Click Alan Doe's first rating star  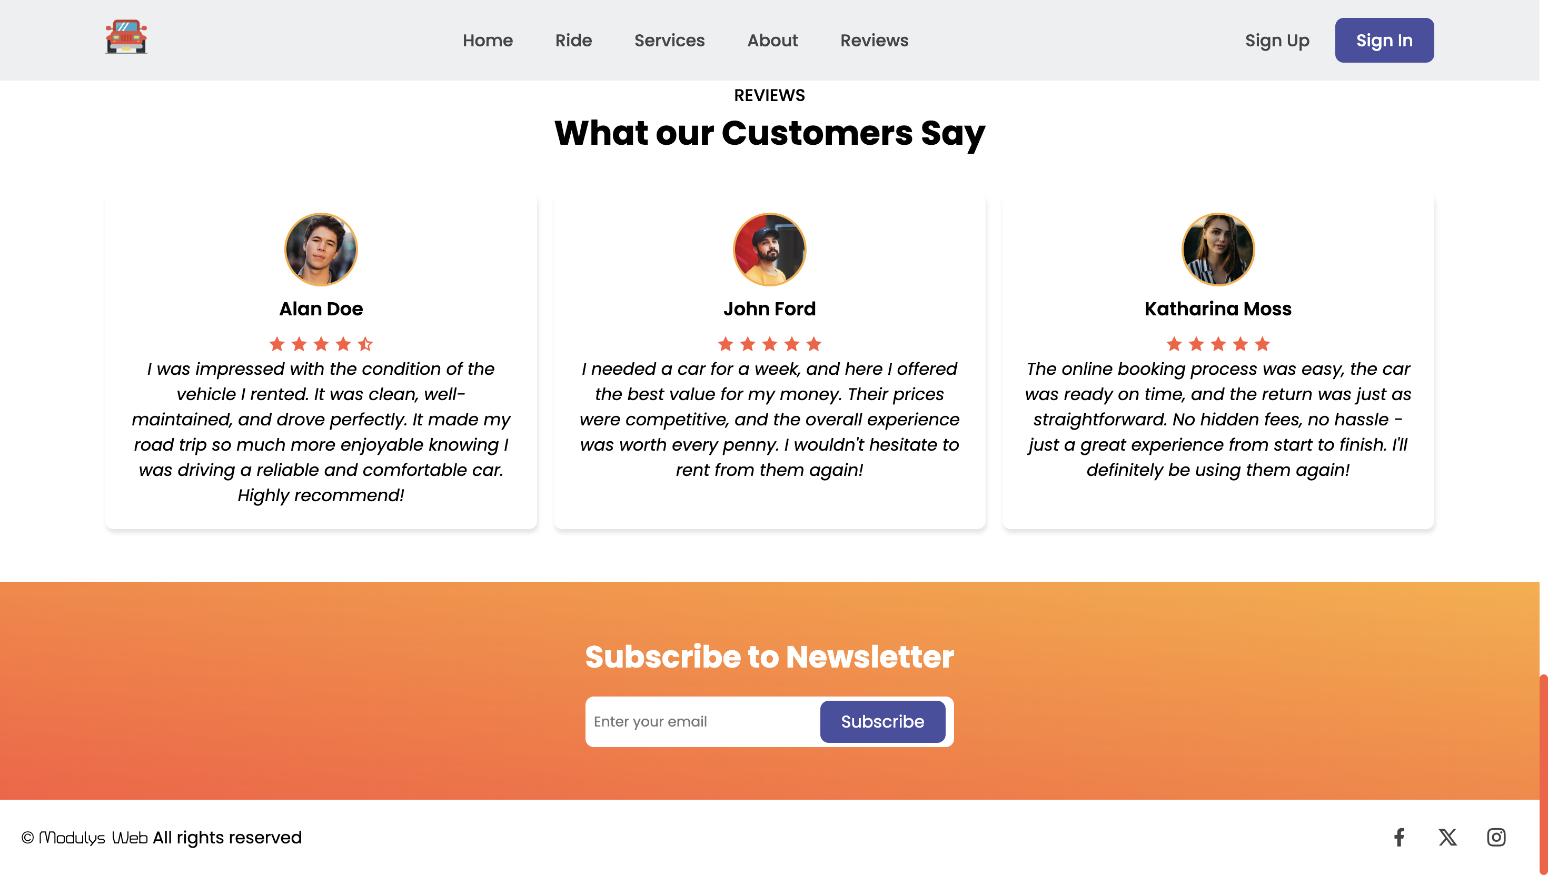(x=277, y=344)
